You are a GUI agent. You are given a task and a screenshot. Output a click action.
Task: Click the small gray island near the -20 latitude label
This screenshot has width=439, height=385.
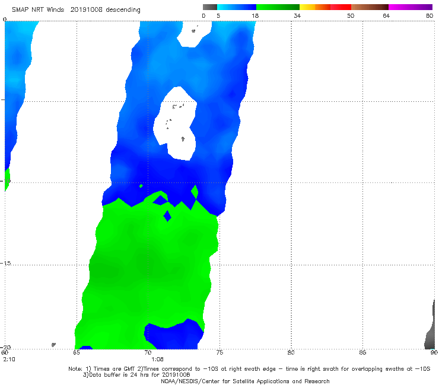point(53,345)
